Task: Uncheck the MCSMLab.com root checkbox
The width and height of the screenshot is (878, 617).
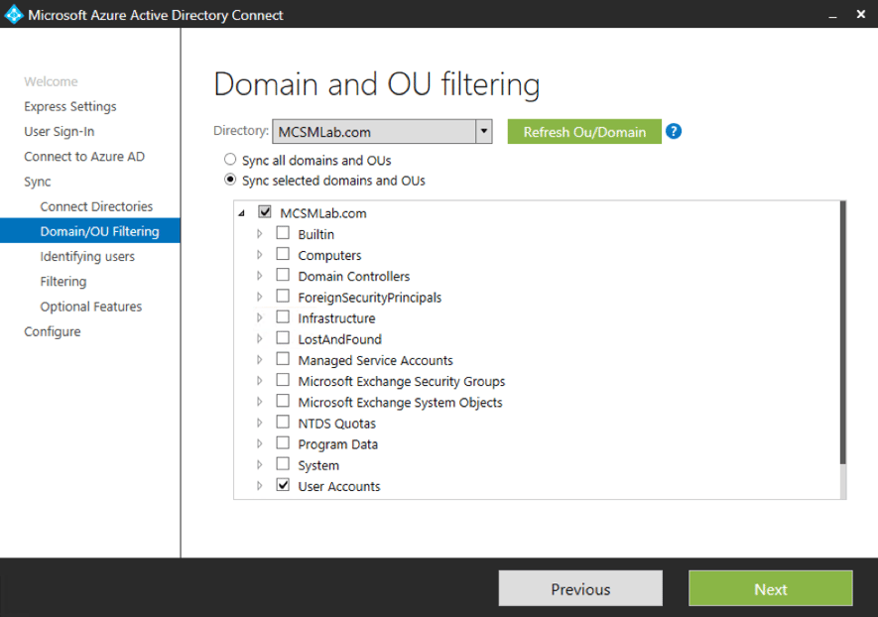Action: point(265,212)
